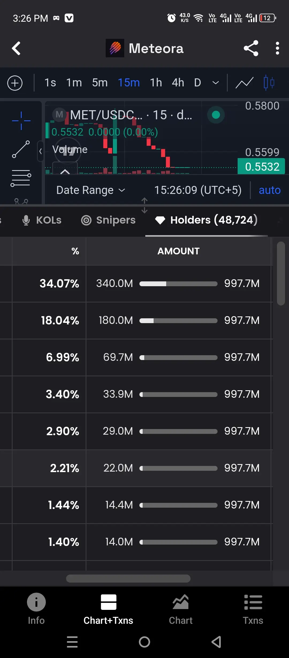Tap the green live status dot
Screen dimensions: 289x658
click(x=216, y=115)
